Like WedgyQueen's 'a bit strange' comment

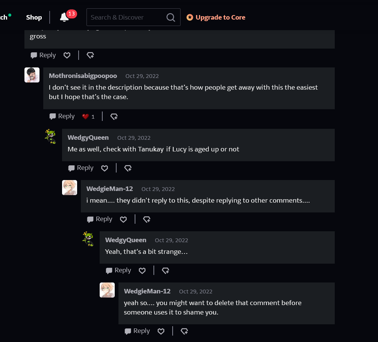142,270
